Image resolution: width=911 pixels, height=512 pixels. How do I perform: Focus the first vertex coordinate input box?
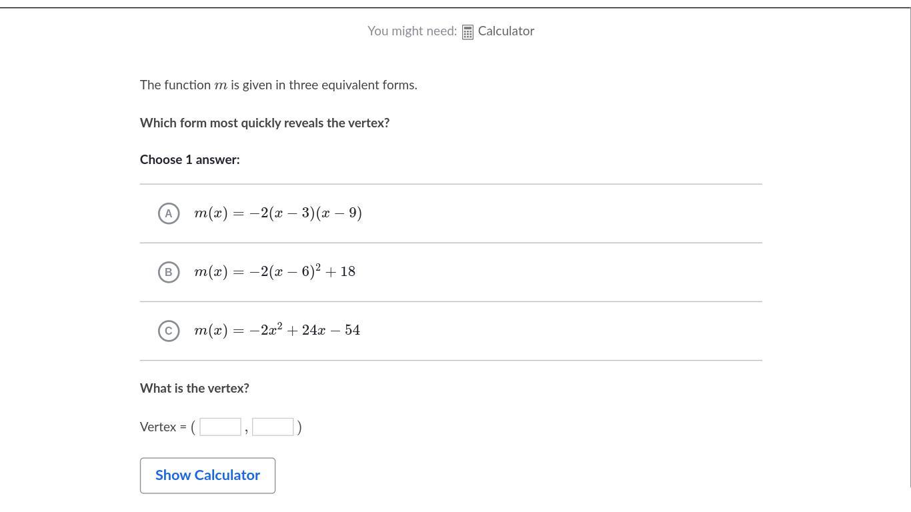[220, 427]
